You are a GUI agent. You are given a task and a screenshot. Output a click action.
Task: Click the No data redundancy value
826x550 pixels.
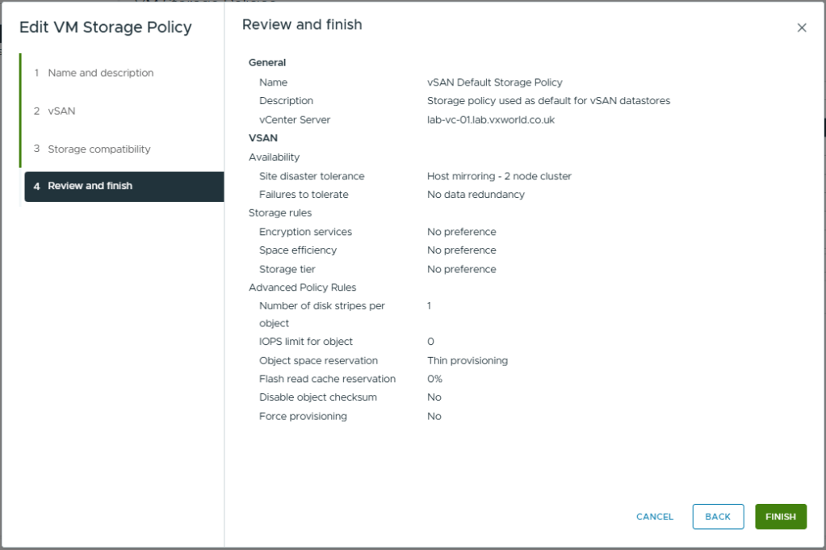click(476, 195)
